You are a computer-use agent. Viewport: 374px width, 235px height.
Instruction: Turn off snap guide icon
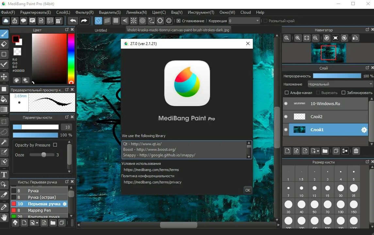[x=98, y=21]
